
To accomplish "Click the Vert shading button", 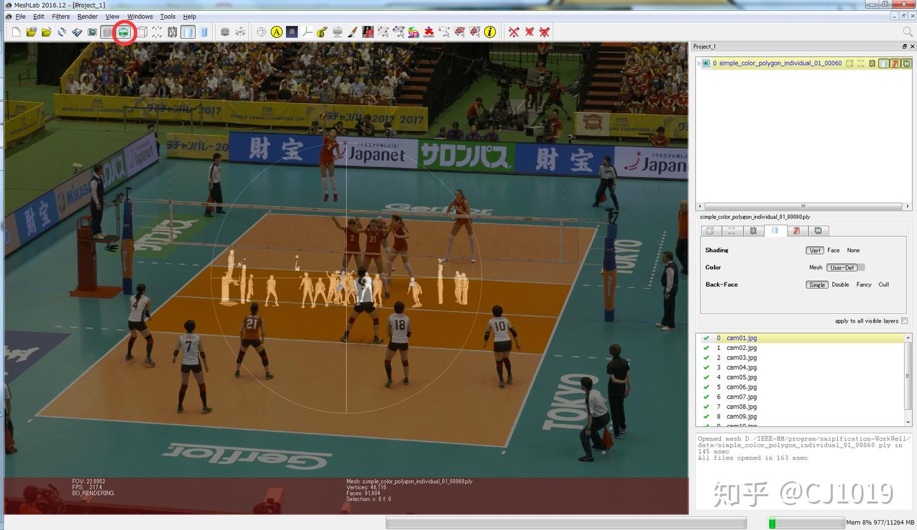I will point(815,250).
